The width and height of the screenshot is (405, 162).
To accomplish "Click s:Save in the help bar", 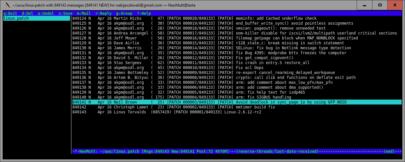I will (x=65, y=13).
